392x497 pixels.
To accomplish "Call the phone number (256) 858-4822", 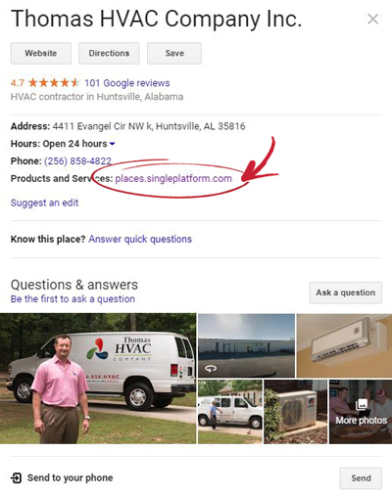I will pos(77,161).
